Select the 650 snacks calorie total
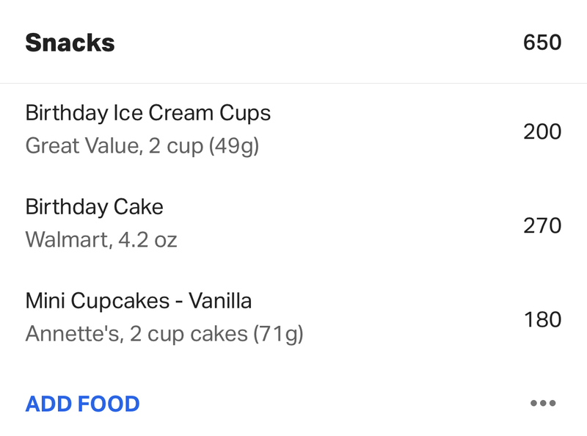587x436 pixels. (x=542, y=42)
